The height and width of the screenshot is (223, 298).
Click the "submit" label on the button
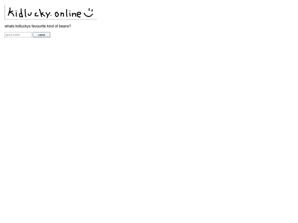click(x=41, y=35)
